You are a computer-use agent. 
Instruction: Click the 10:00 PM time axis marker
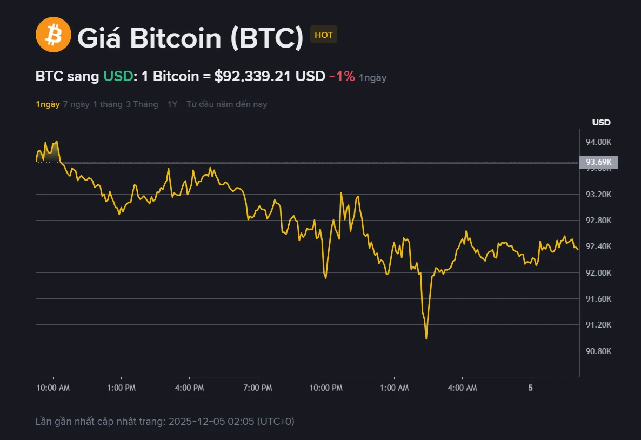coord(326,388)
